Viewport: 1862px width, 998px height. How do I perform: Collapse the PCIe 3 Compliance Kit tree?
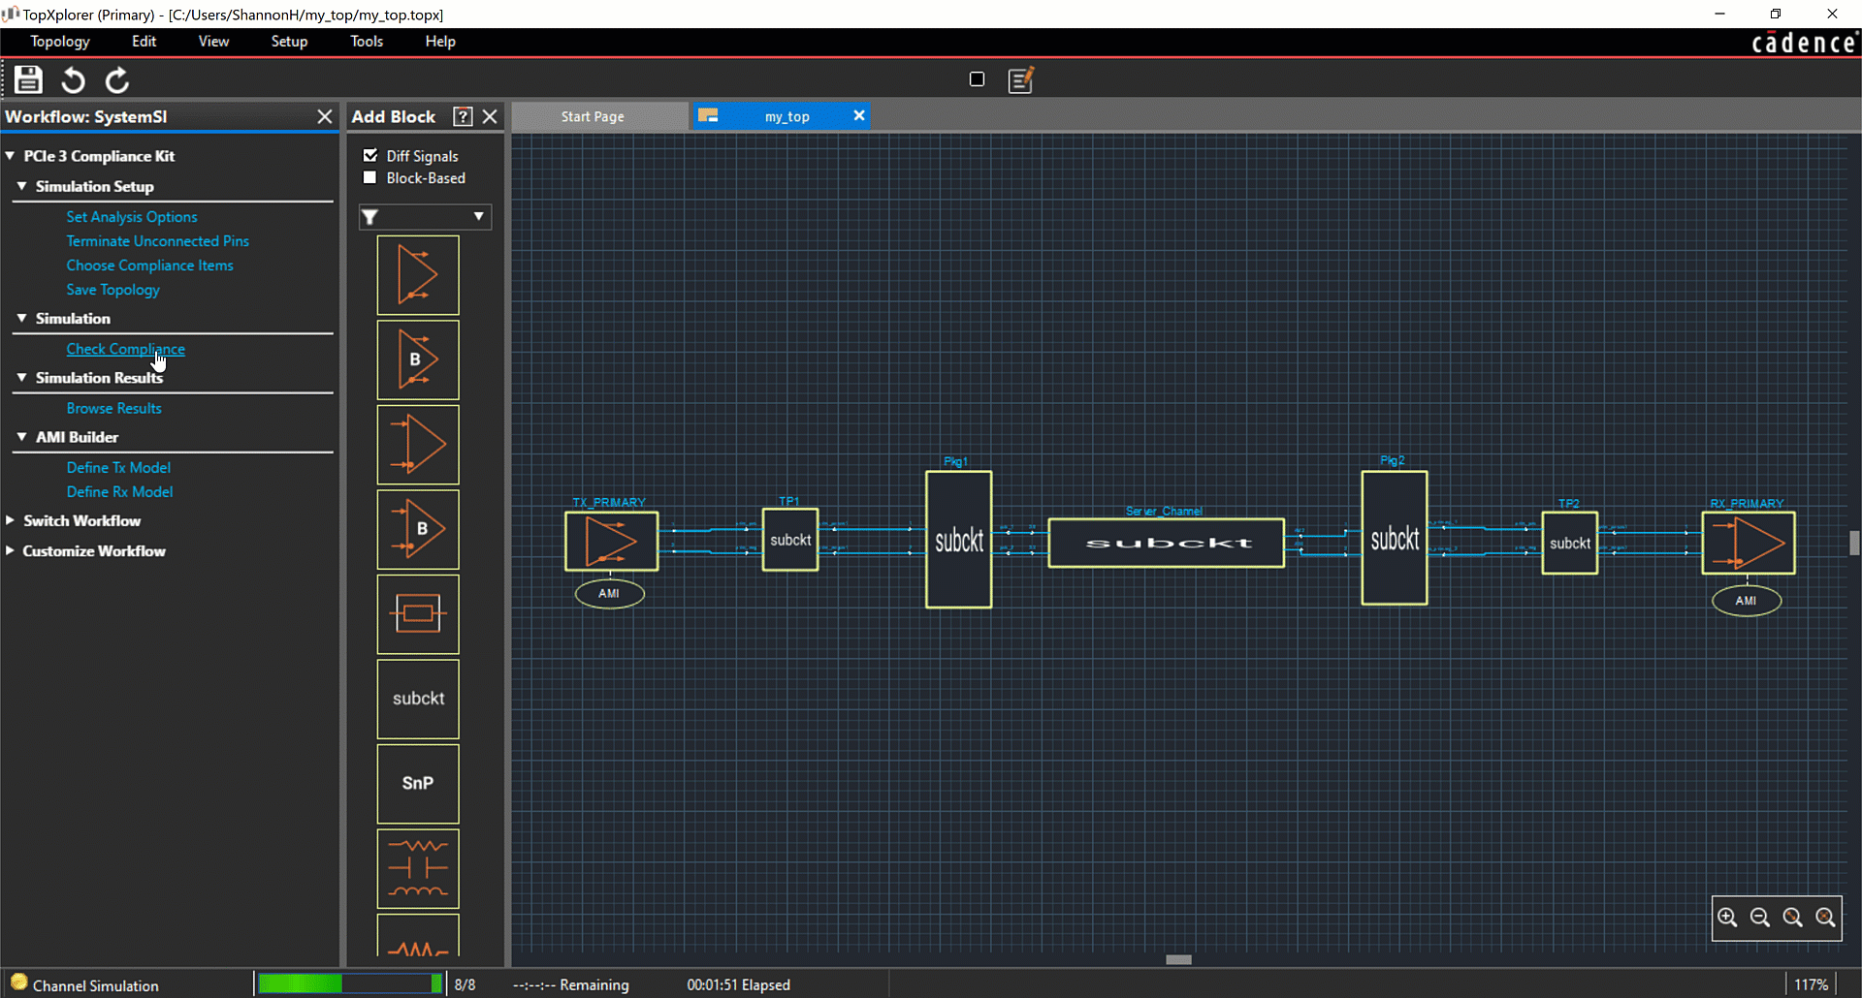[10, 155]
